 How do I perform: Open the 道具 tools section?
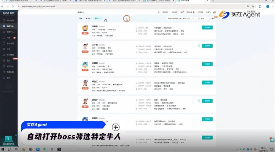point(8,61)
